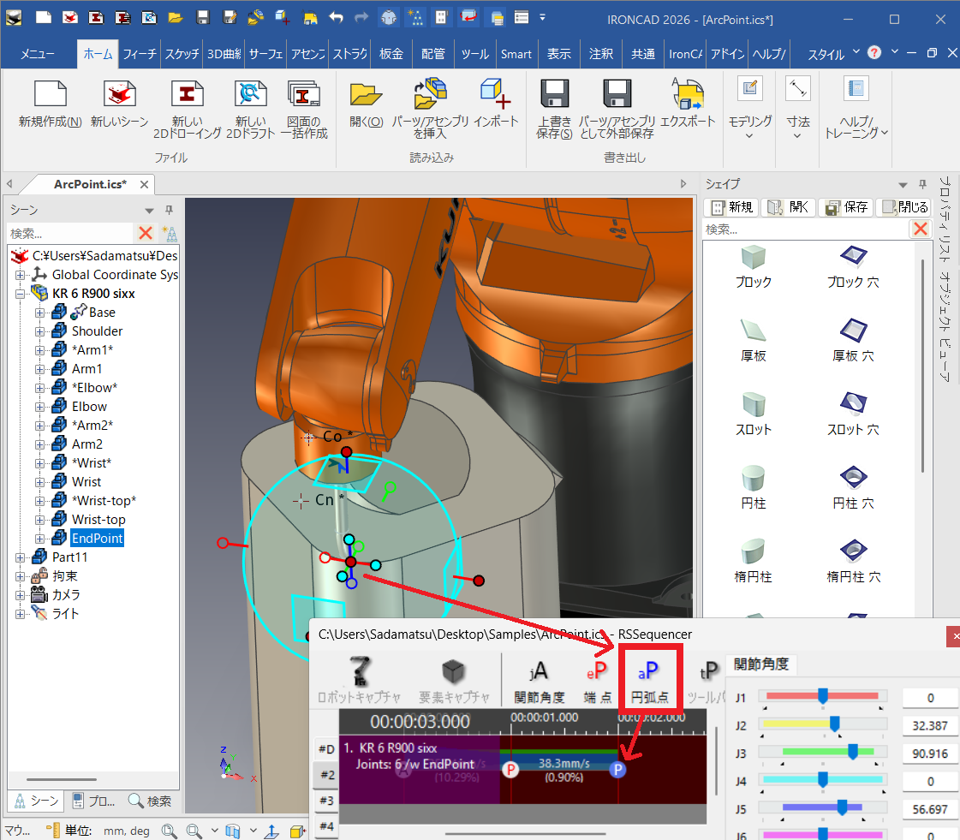Click パーツ/アセンブリとして外部保存 icon
The width and height of the screenshot is (960, 840).
pos(617,94)
